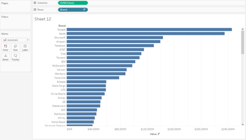
Task: Click the Marks card header
Action: 5,34
